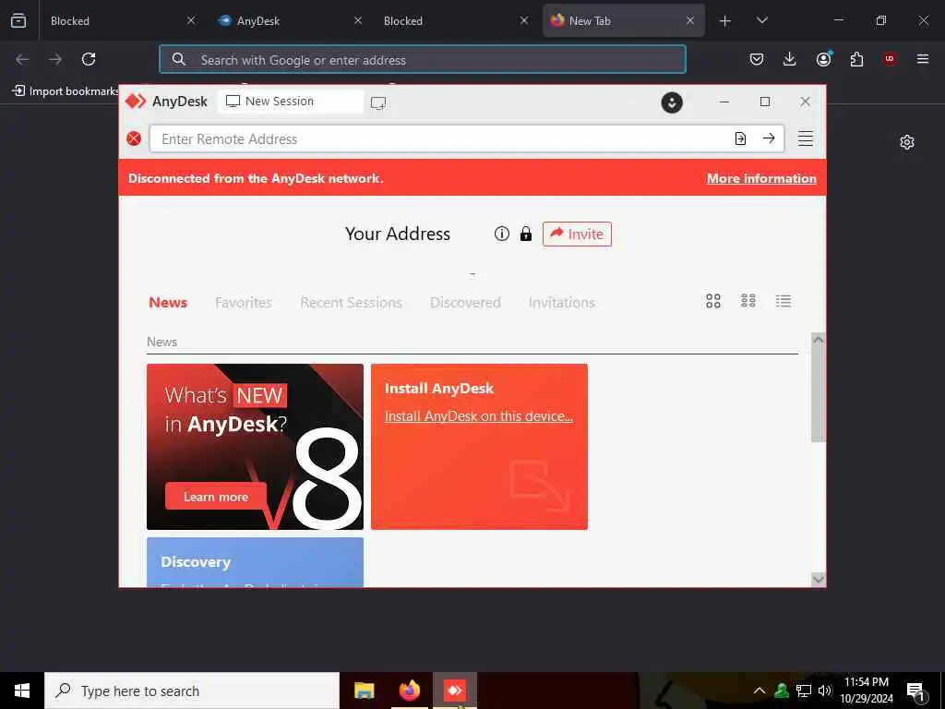Screen dimensions: 945x709
Task: Open Firefox recent browsing view icon
Action: pyautogui.click(x=18, y=20)
